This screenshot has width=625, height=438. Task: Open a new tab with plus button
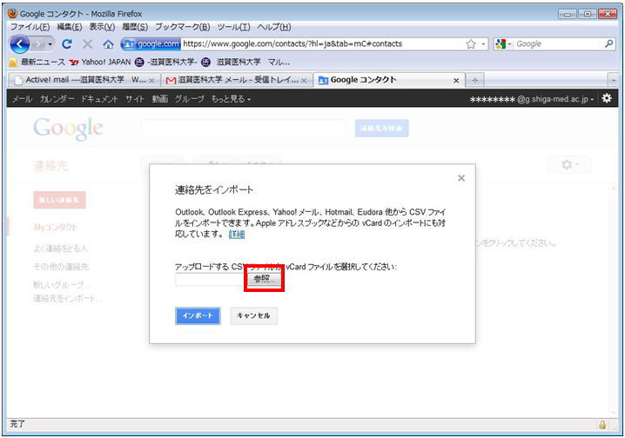point(474,80)
